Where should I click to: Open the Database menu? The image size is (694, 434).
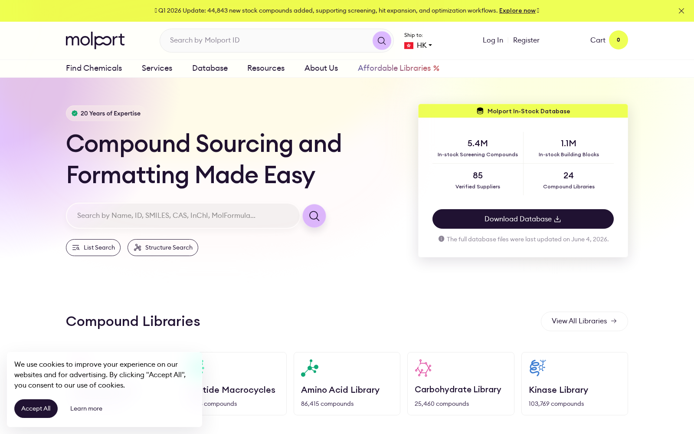pos(210,68)
